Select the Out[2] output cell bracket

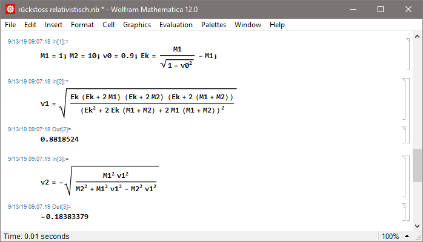tap(404, 136)
